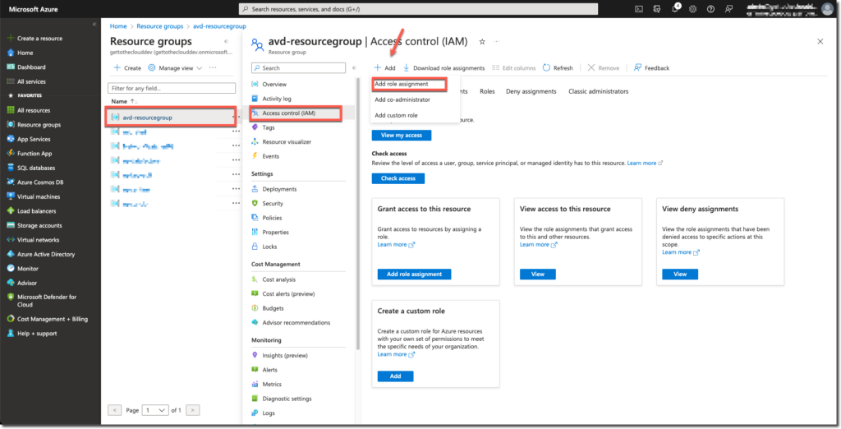The image size is (841, 429).
Task: Switch to the Roles tab
Action: [x=487, y=92]
